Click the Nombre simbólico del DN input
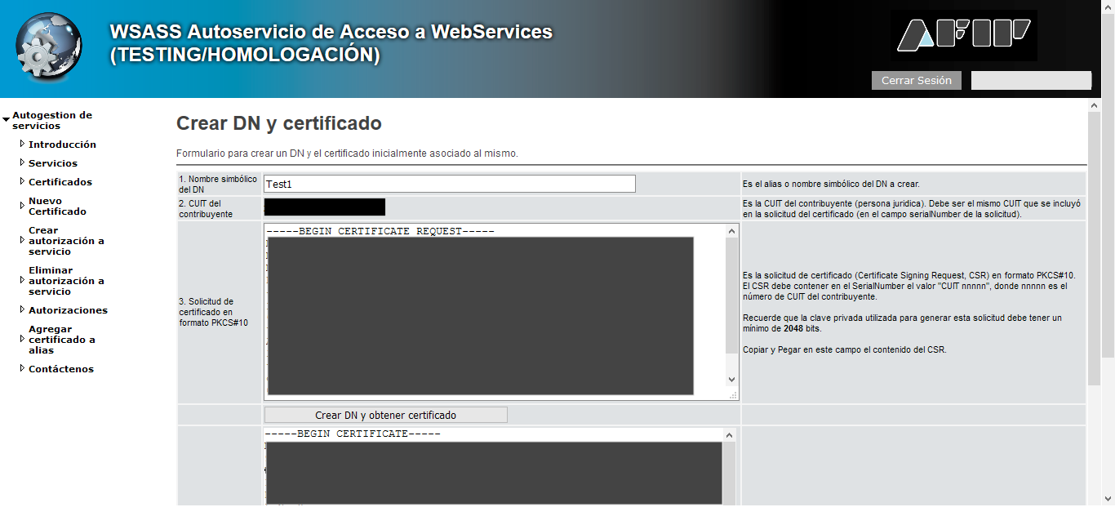1115x516 pixels. click(x=450, y=184)
